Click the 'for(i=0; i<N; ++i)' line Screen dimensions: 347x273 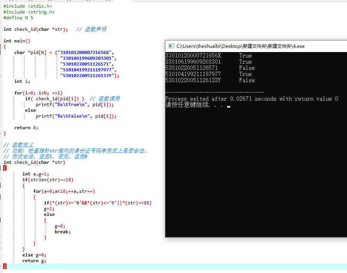(39, 93)
